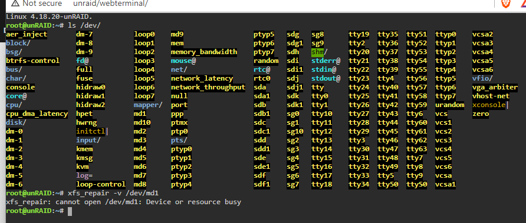Click the 'network_throughput' entry
Screen dimensions: 526x223
pyautogui.click(x=208, y=87)
